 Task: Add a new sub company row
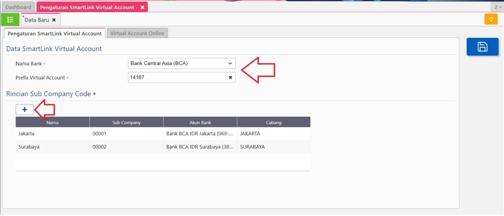(25, 109)
